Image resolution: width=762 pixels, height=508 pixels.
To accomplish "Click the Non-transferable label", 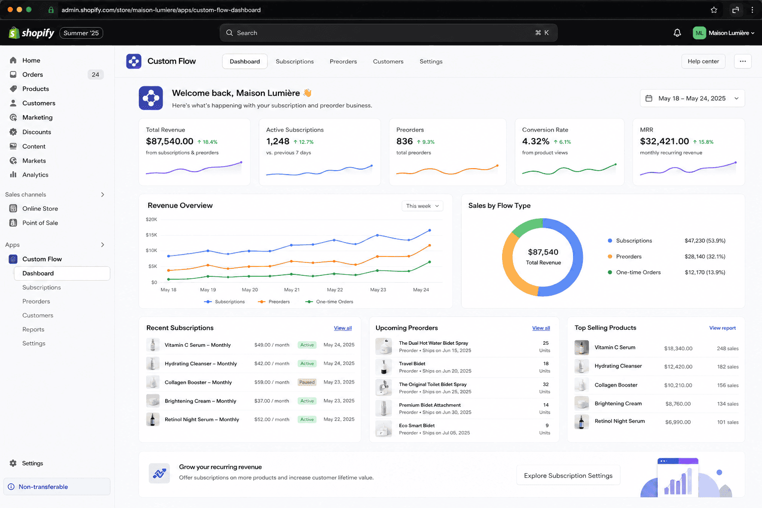I will tap(43, 487).
